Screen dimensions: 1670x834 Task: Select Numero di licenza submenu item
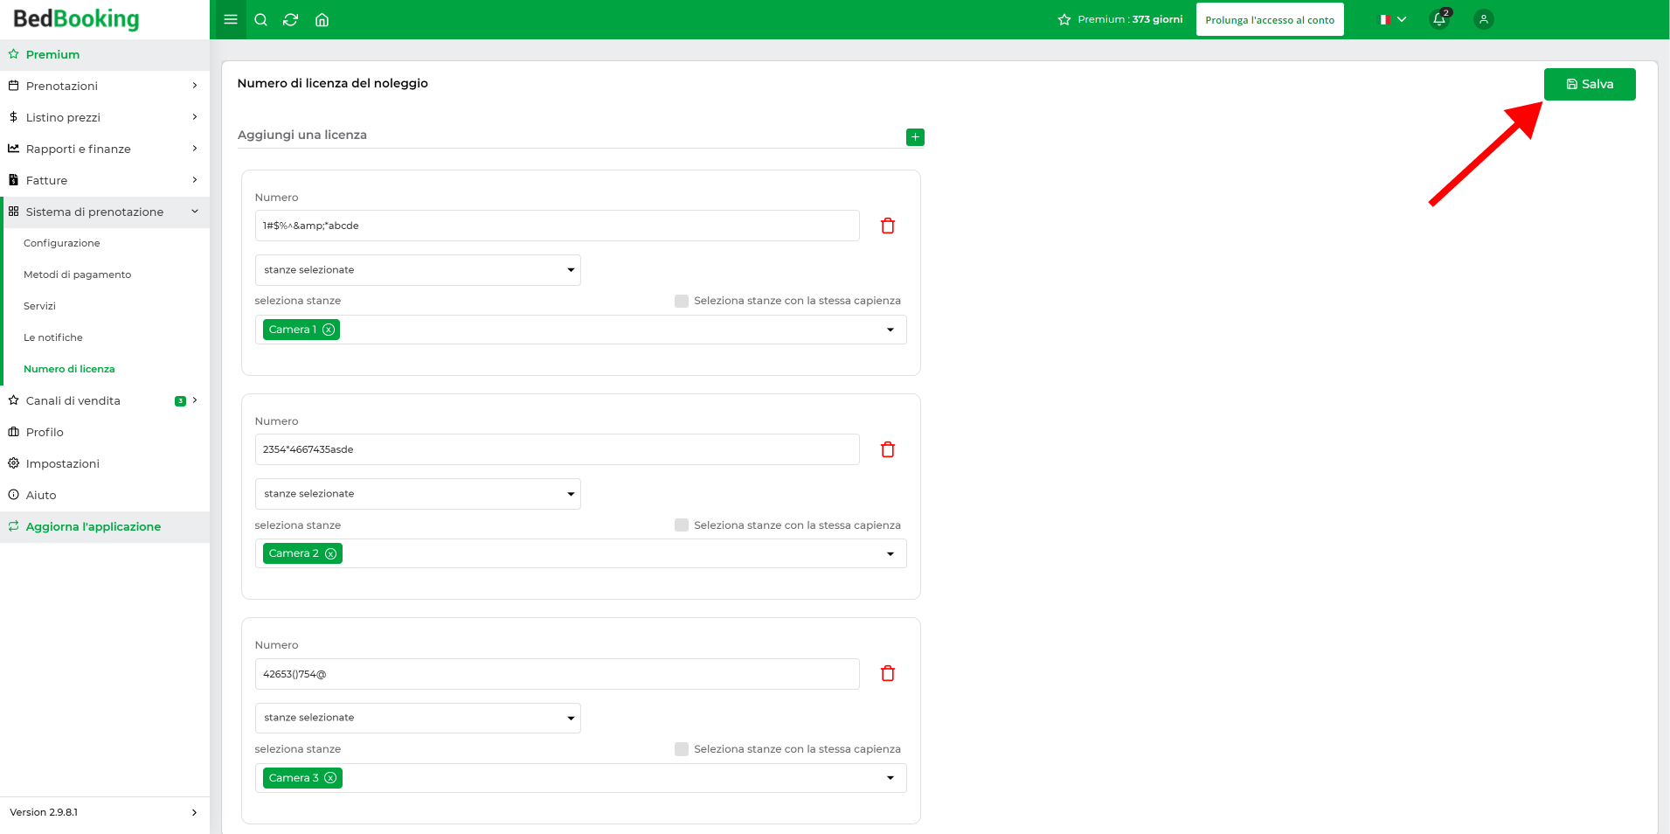[69, 369]
